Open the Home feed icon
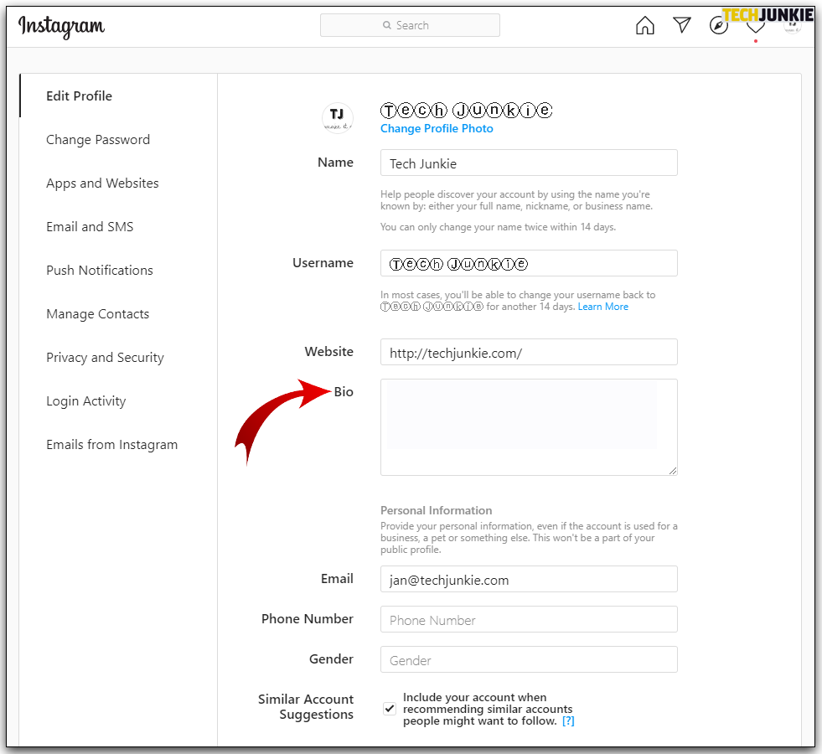822x754 pixels. click(644, 25)
